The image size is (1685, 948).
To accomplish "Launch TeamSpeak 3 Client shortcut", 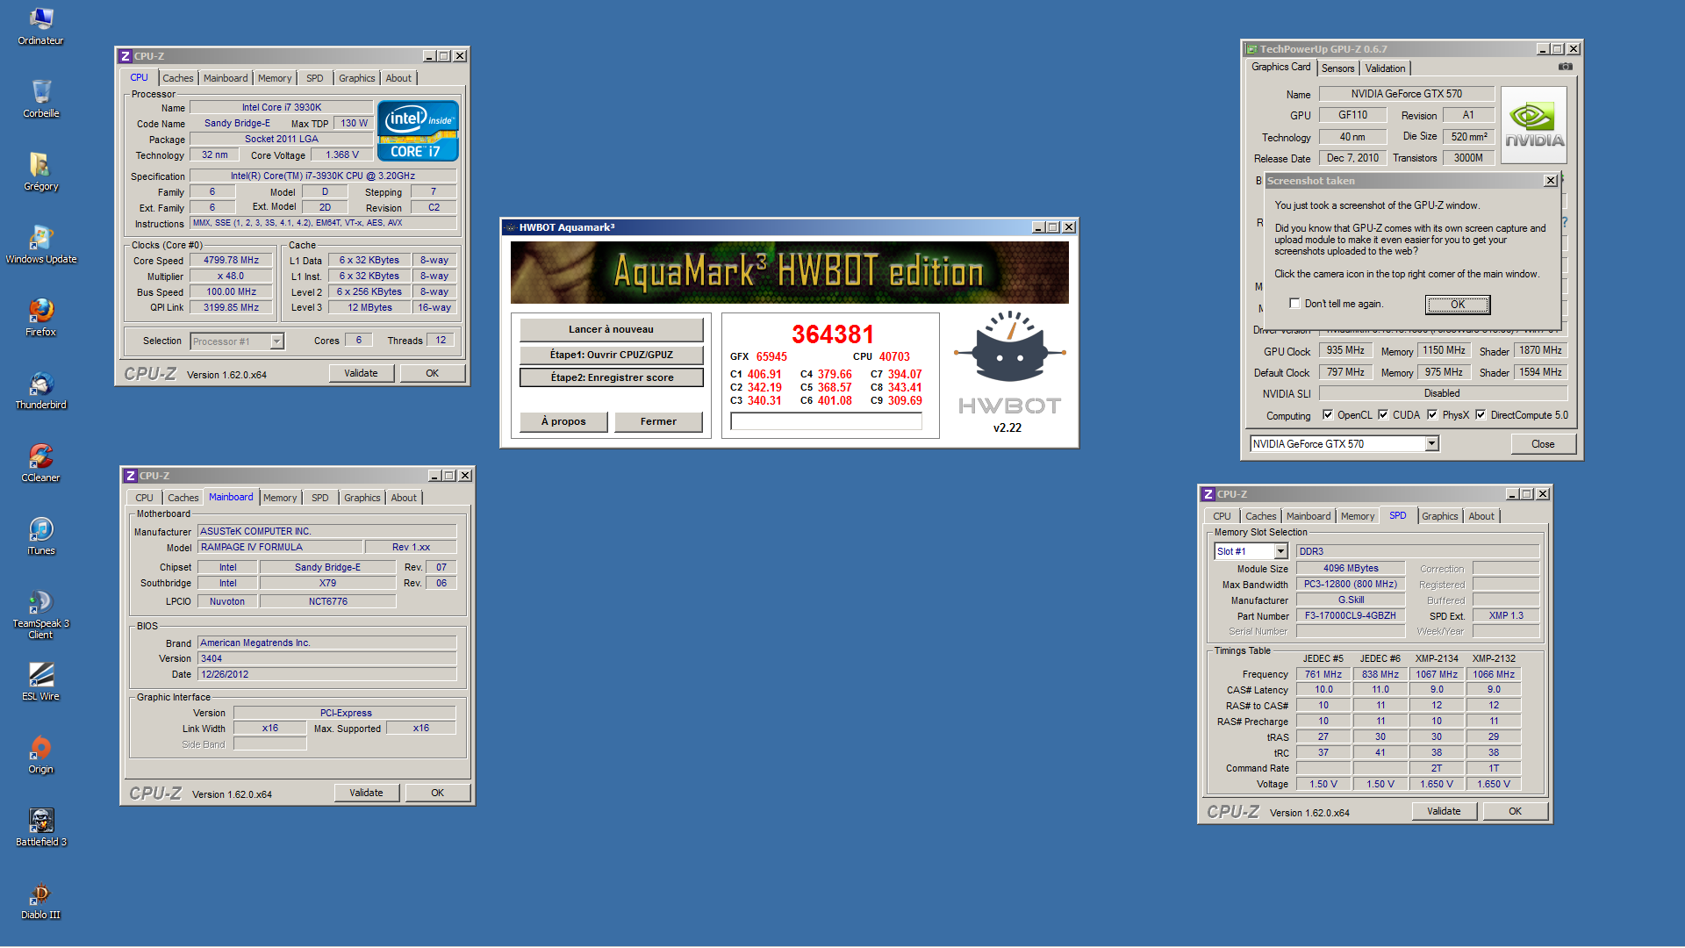I will point(40,614).
